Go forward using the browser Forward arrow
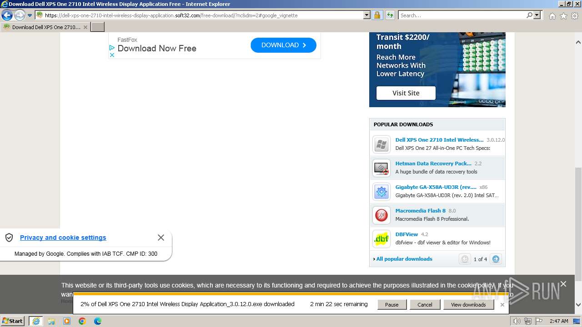Screen dimensions: 582x327 [20, 15]
